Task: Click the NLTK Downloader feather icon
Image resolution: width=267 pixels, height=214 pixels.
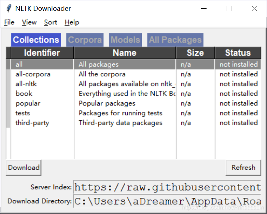Action: pos(9,8)
